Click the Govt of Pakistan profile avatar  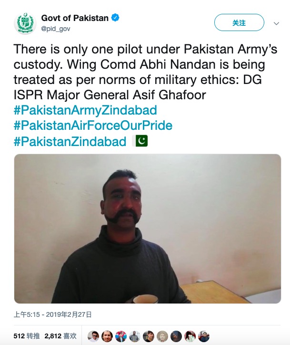pyautogui.click(x=24, y=23)
